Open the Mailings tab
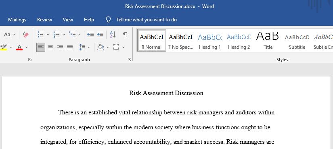The width and height of the screenshot is (333, 149). tap(17, 20)
